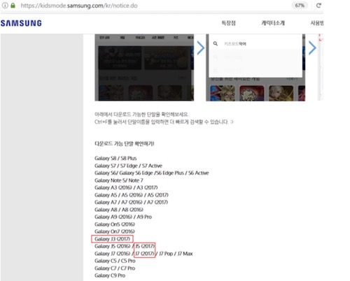This screenshot has width=350, height=281.
Task: Click the Galaxy A9 (2016) / A9 Pro line
Action: click(x=123, y=217)
